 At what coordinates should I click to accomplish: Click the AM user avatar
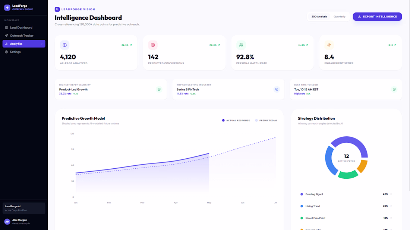point(7,222)
